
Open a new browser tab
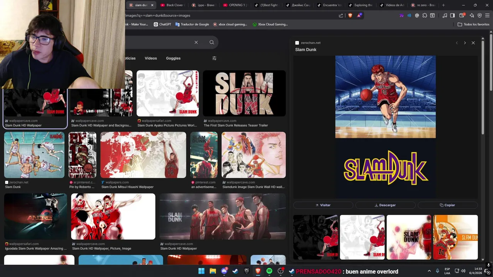pyautogui.click(x=443, y=5)
